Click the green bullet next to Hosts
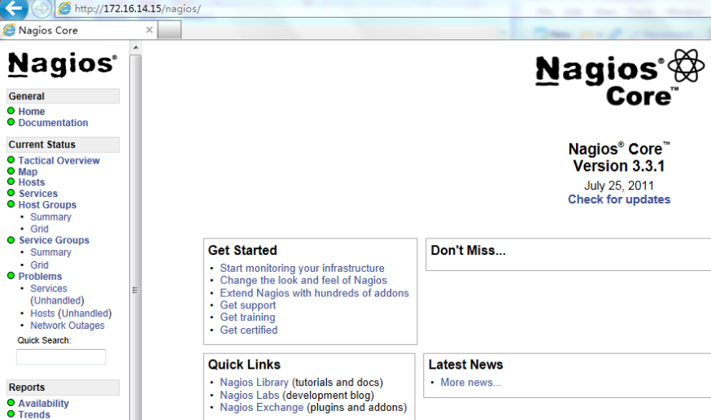The image size is (711, 420). tap(11, 182)
